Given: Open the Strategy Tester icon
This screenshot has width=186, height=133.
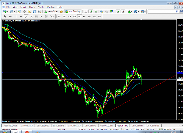Looking at the screenshot, I should (x=39, y=12).
